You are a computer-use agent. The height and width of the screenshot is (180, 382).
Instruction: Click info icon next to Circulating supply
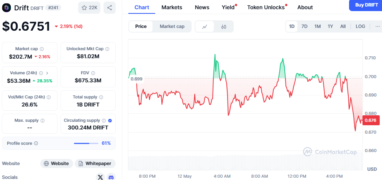tap(104, 121)
